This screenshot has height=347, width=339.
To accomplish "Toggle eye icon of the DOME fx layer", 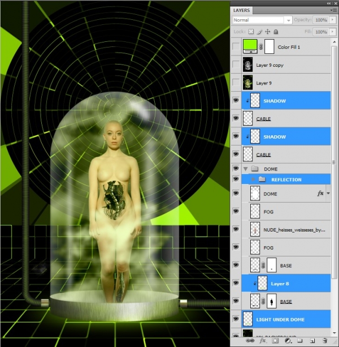I will coord(236,193).
